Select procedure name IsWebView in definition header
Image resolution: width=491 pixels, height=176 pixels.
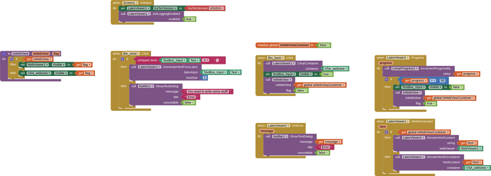[x=20, y=53]
